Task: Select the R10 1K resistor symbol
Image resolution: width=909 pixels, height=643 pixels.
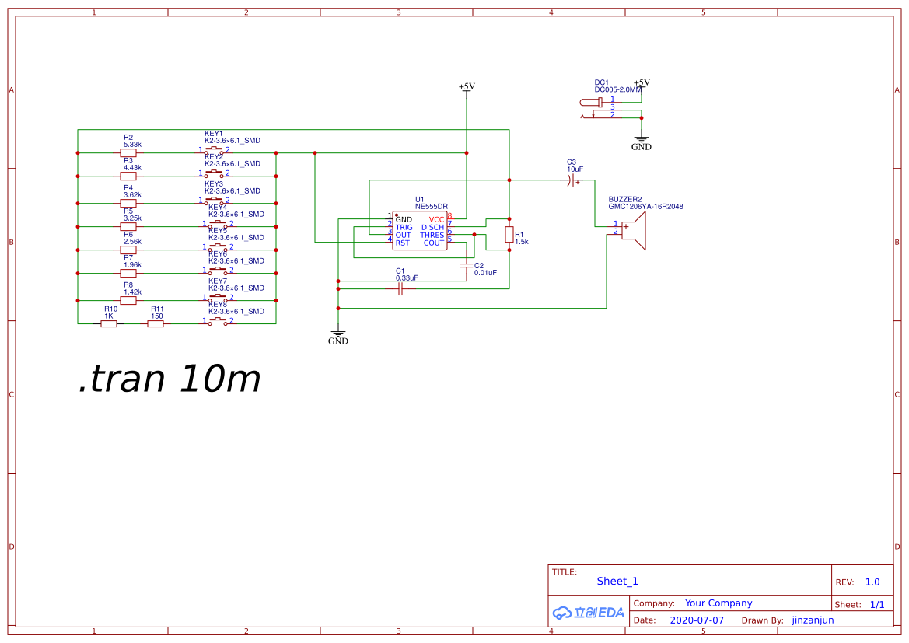Action: 109,323
